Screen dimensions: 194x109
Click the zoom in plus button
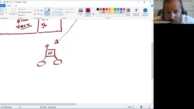(149, 107)
